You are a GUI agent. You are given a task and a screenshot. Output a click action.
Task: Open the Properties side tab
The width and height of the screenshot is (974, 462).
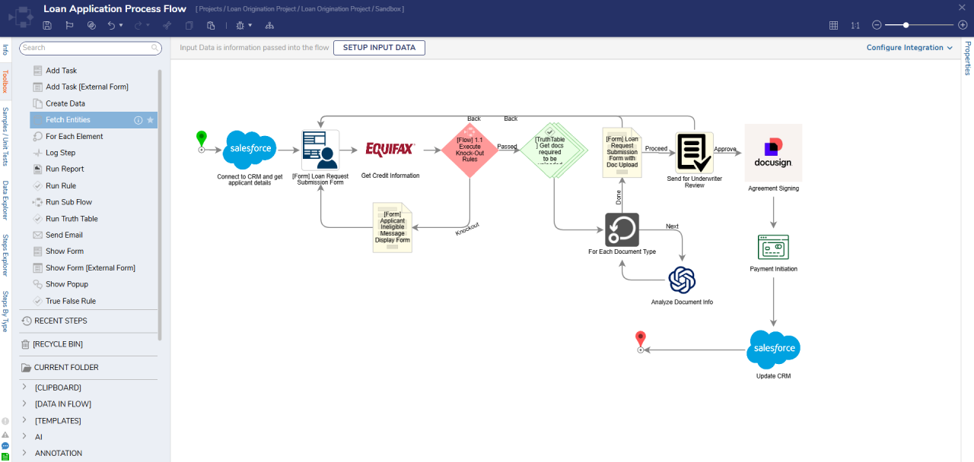pyautogui.click(x=967, y=59)
